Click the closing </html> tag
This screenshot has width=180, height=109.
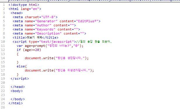pyautogui.click(x=15, y=103)
